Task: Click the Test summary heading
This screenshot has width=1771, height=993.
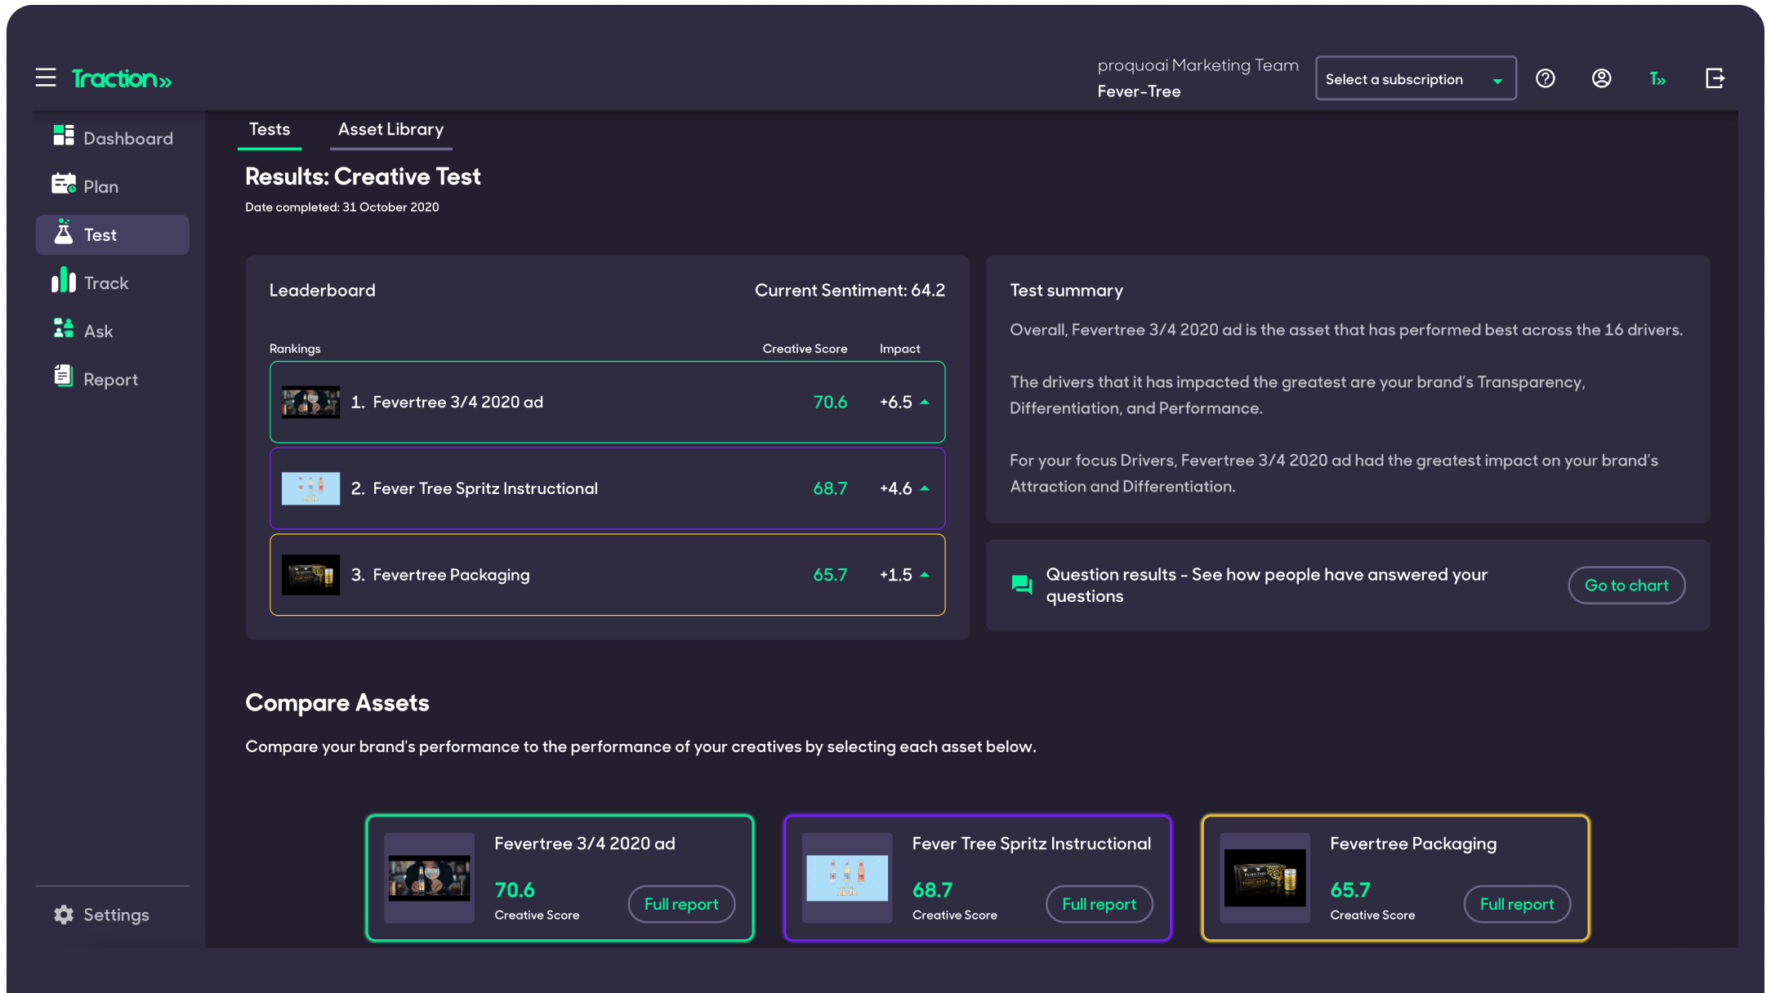Action: pyautogui.click(x=1066, y=291)
